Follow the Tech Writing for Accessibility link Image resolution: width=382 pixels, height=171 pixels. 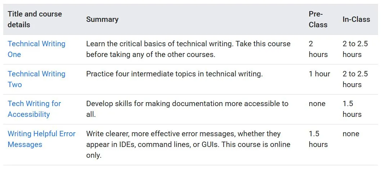34,109
